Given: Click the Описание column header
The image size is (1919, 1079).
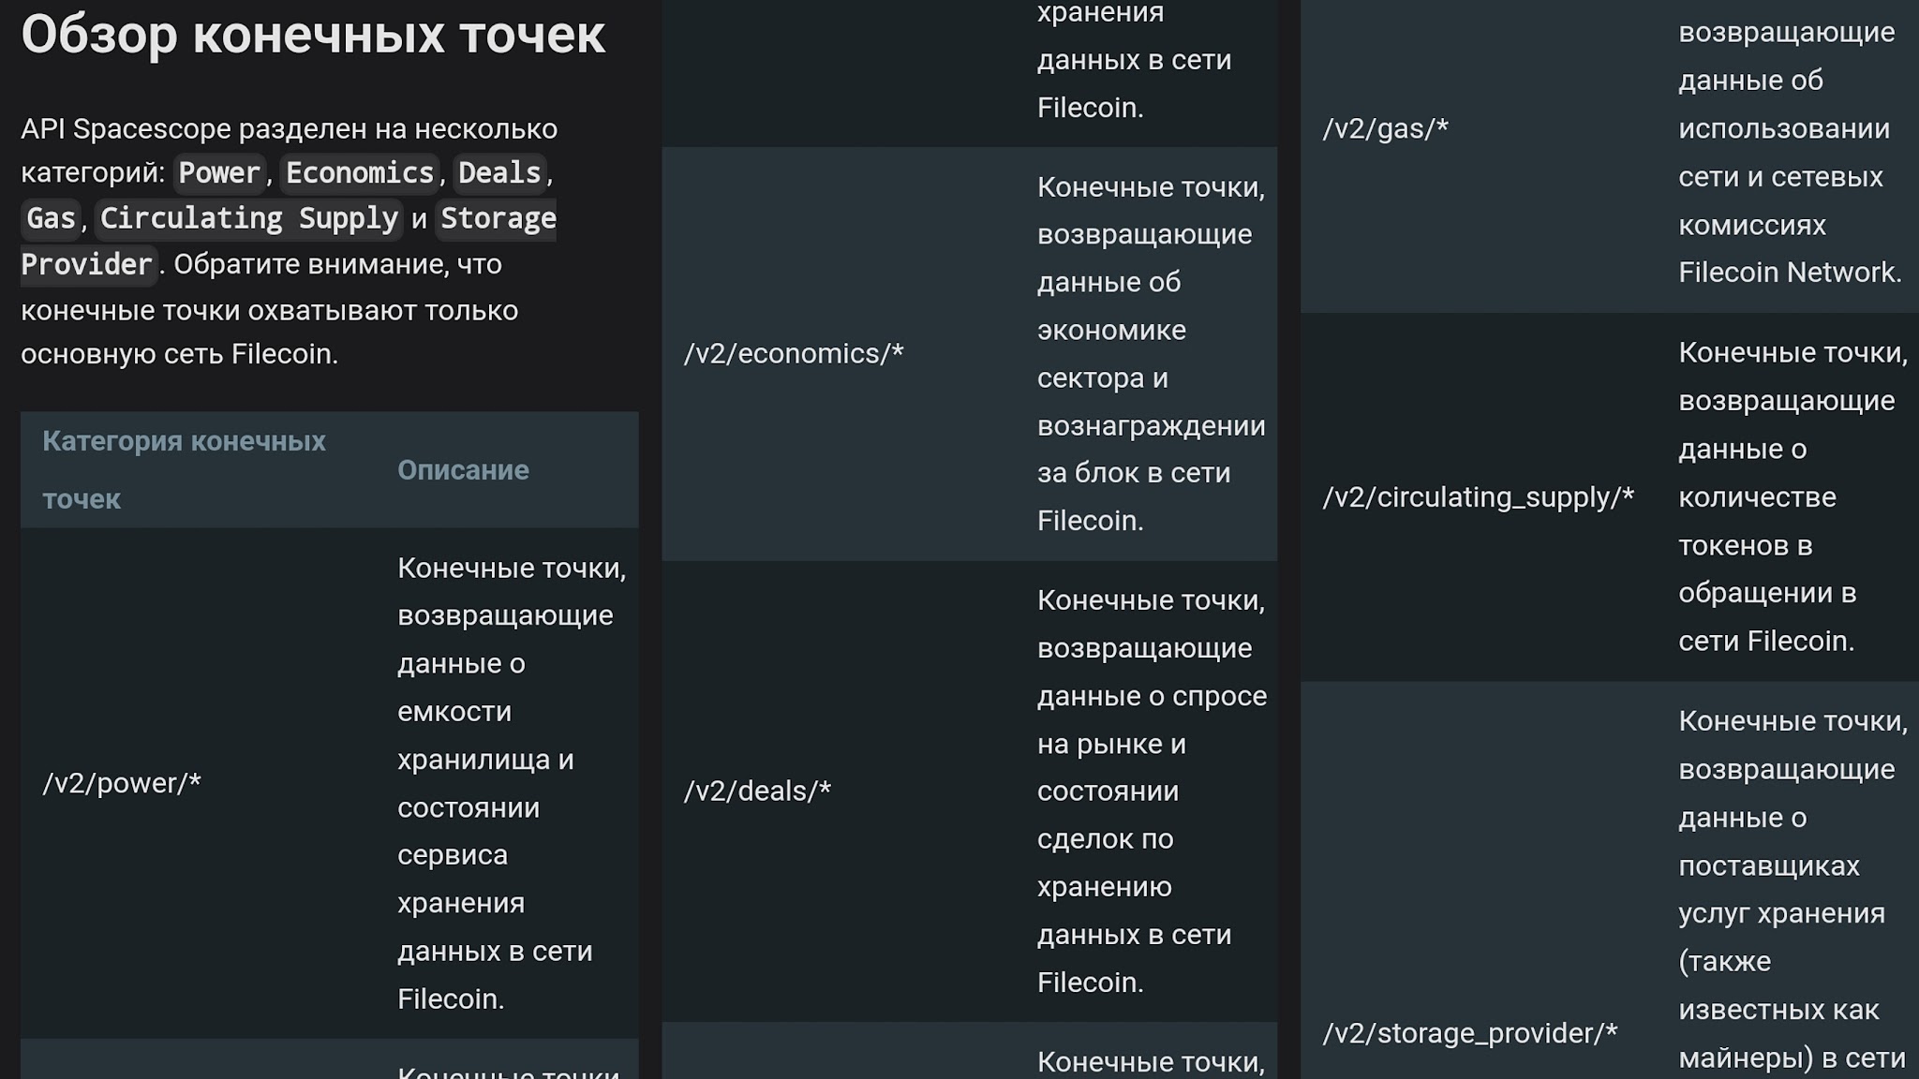Looking at the screenshot, I should tap(463, 470).
